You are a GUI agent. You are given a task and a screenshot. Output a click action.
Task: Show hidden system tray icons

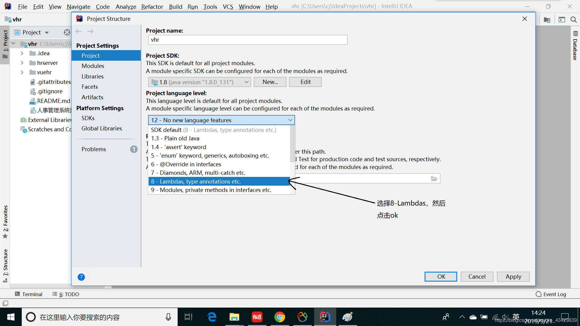[x=462, y=317]
